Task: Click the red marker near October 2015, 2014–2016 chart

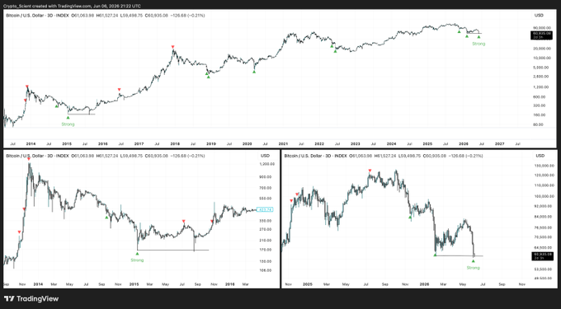Action: click(212, 222)
